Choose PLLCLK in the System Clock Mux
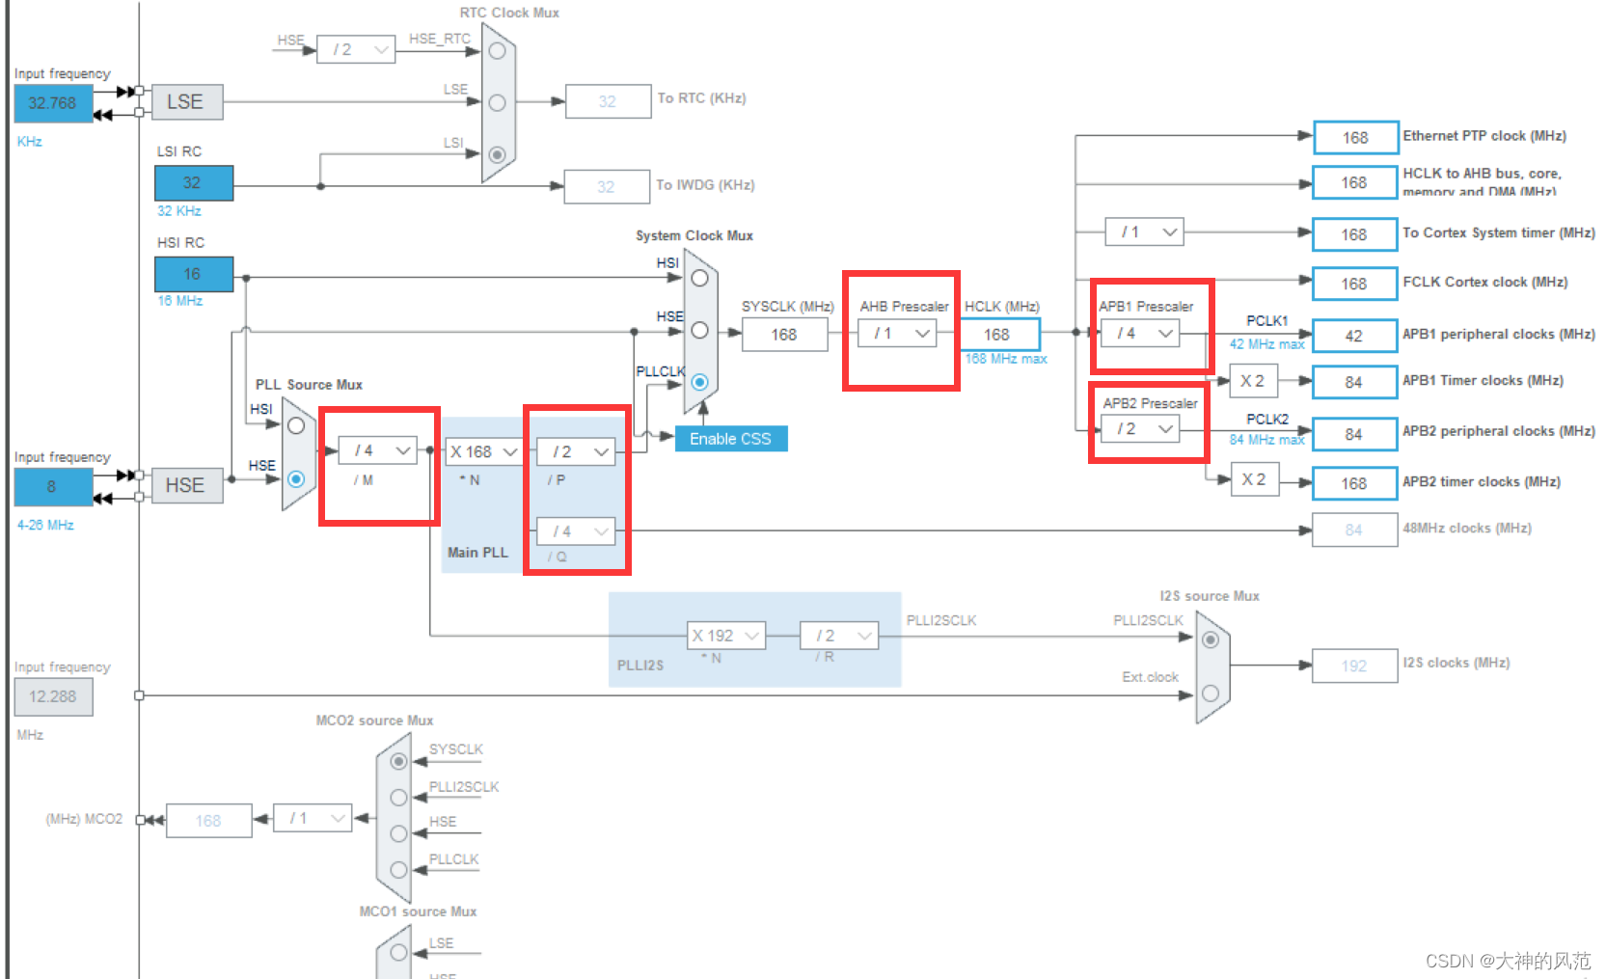Viewport: 1606px width, 979px height. pos(699,382)
